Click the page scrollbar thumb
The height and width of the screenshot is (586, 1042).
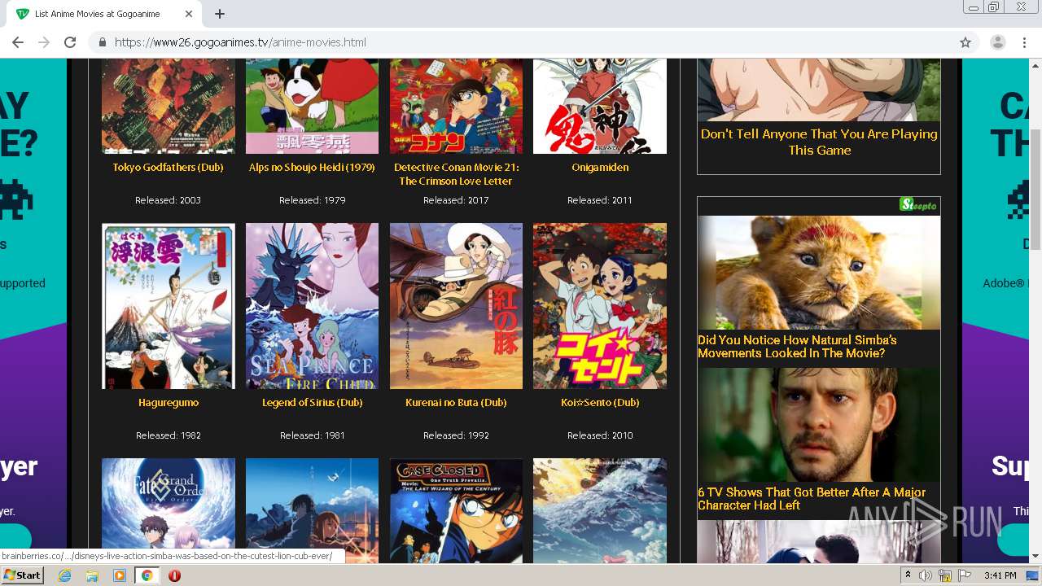(1035, 189)
